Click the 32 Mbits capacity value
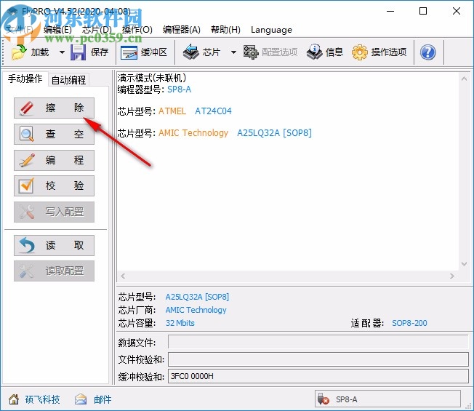The width and height of the screenshot is (474, 411). point(180,323)
